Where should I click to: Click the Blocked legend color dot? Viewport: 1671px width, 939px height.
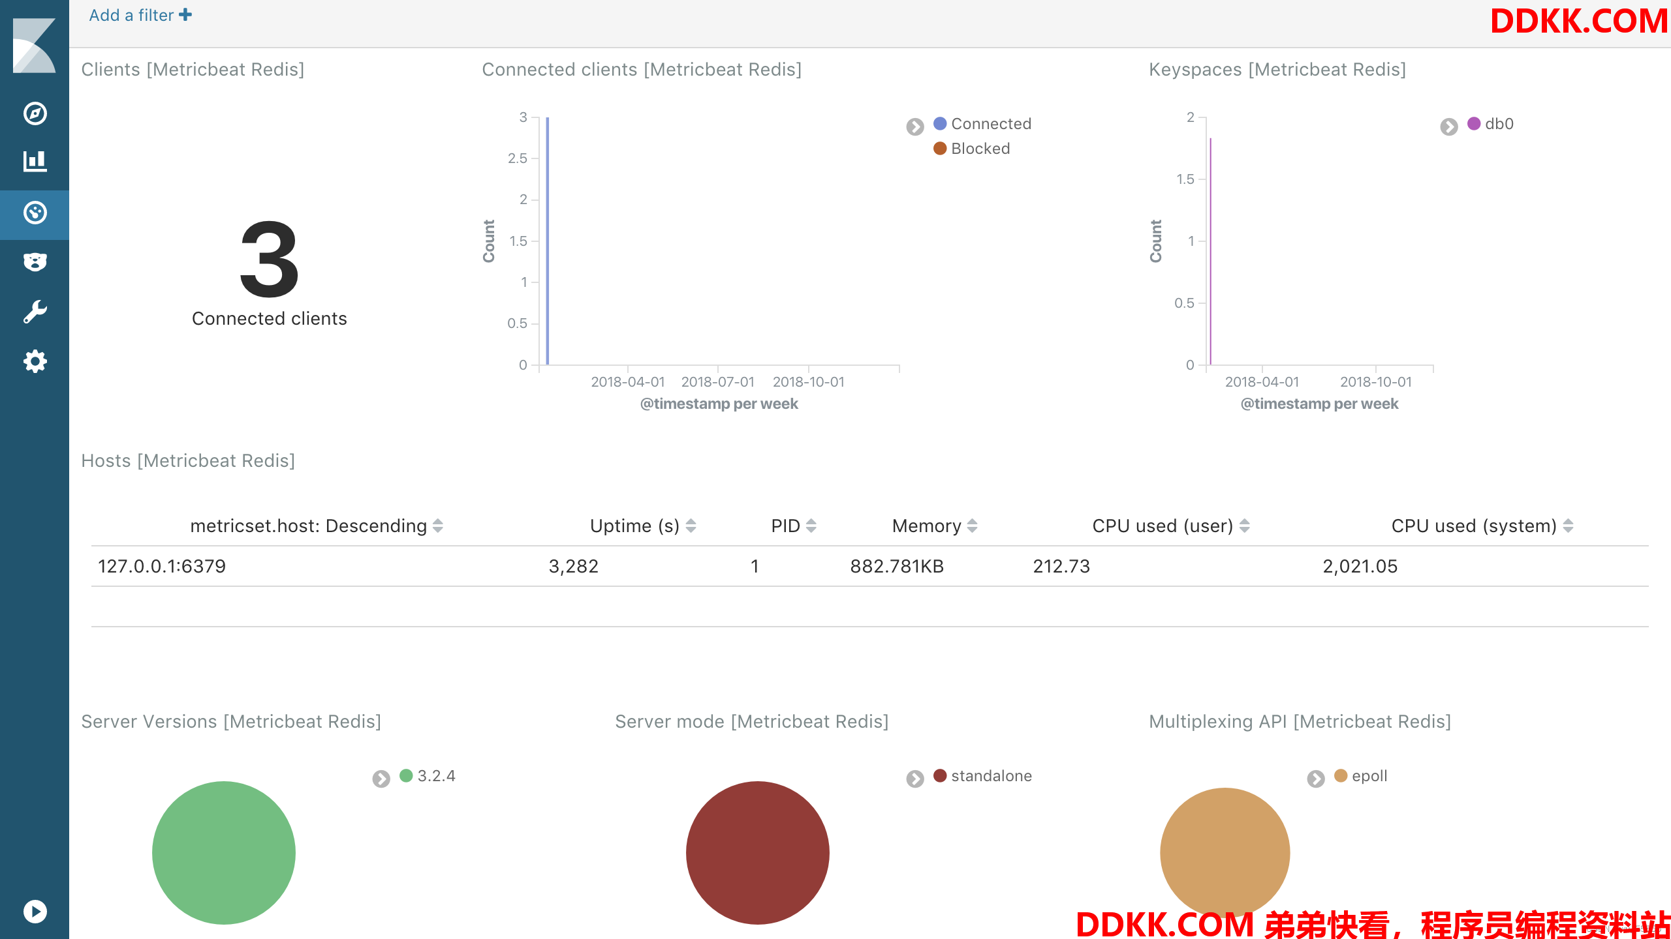[940, 148]
